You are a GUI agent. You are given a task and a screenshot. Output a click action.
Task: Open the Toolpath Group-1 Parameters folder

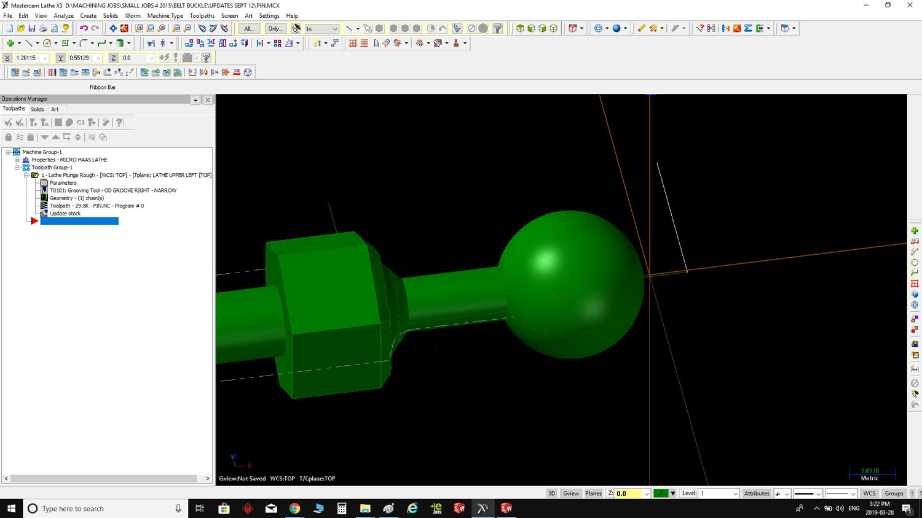tap(44, 183)
